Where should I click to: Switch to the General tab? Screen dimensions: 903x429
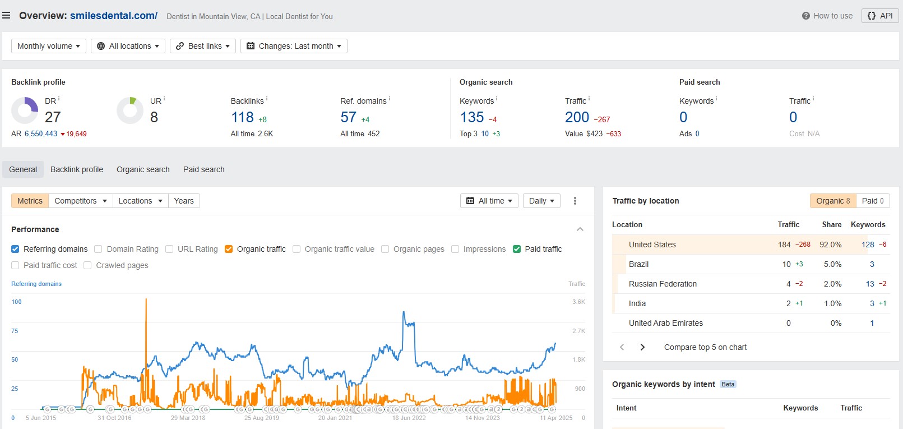(23, 169)
